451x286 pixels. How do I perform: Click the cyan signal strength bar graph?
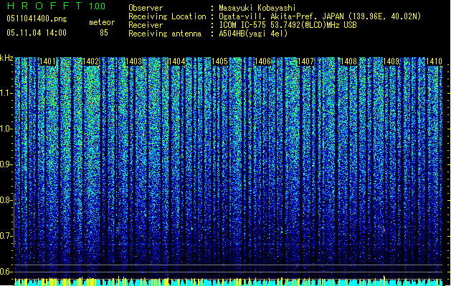[x=229, y=282]
